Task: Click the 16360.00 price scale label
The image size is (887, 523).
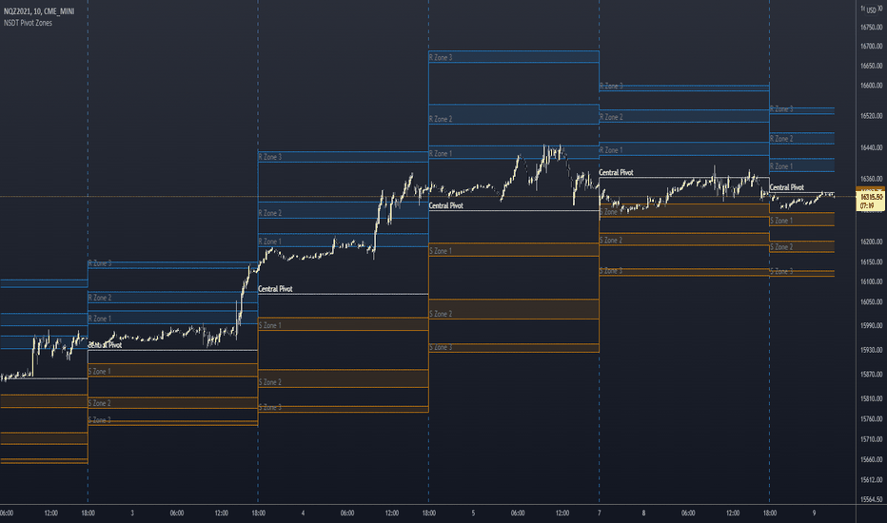Action: point(871,179)
